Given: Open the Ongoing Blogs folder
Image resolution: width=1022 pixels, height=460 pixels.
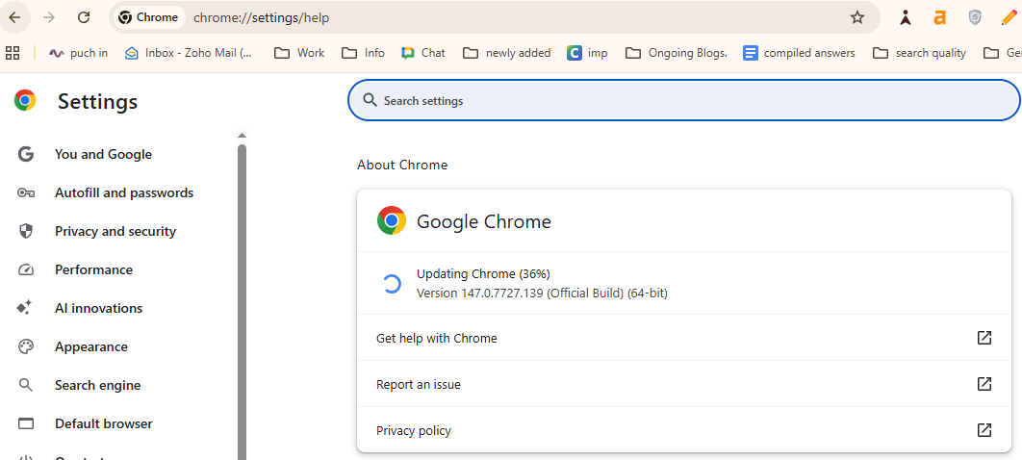Looking at the screenshot, I should (x=676, y=53).
